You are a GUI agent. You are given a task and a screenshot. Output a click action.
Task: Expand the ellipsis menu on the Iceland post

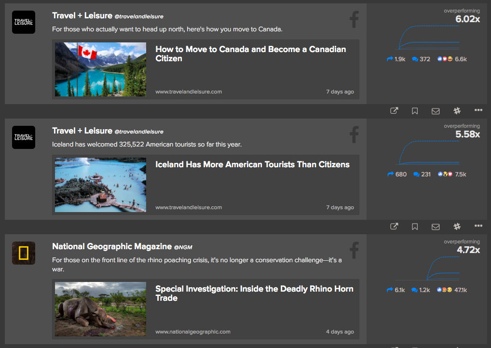point(478,226)
